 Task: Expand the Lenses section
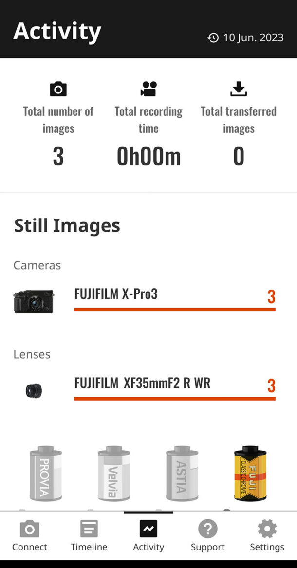(32, 354)
